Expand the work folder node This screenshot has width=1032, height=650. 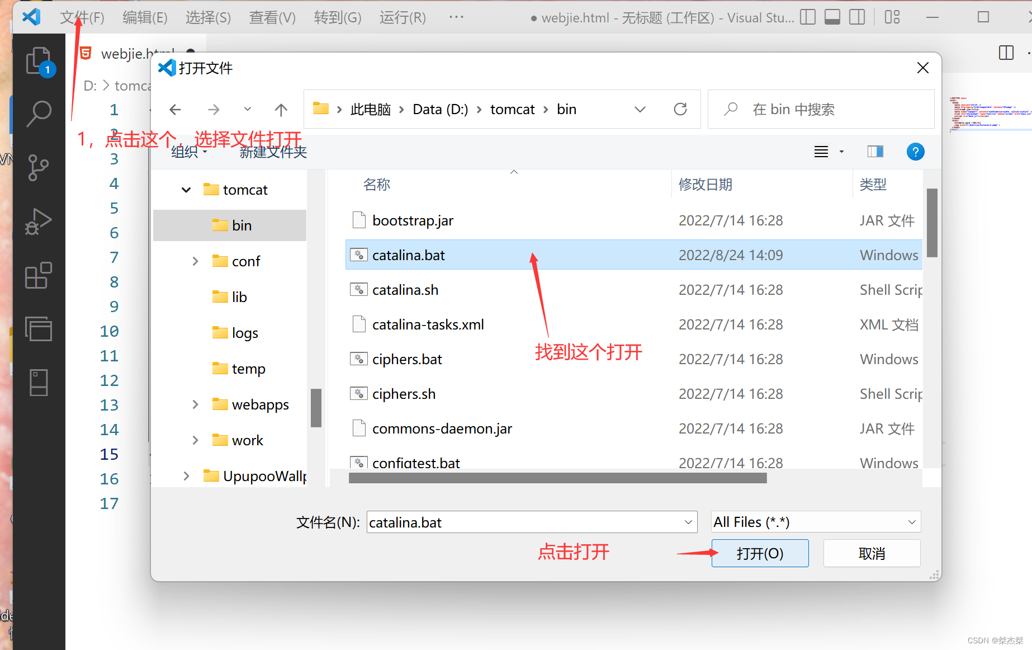coord(195,440)
